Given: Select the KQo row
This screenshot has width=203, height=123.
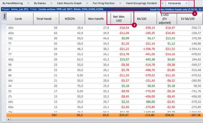Looking at the screenshot, I should pyautogui.click(x=105, y=107).
